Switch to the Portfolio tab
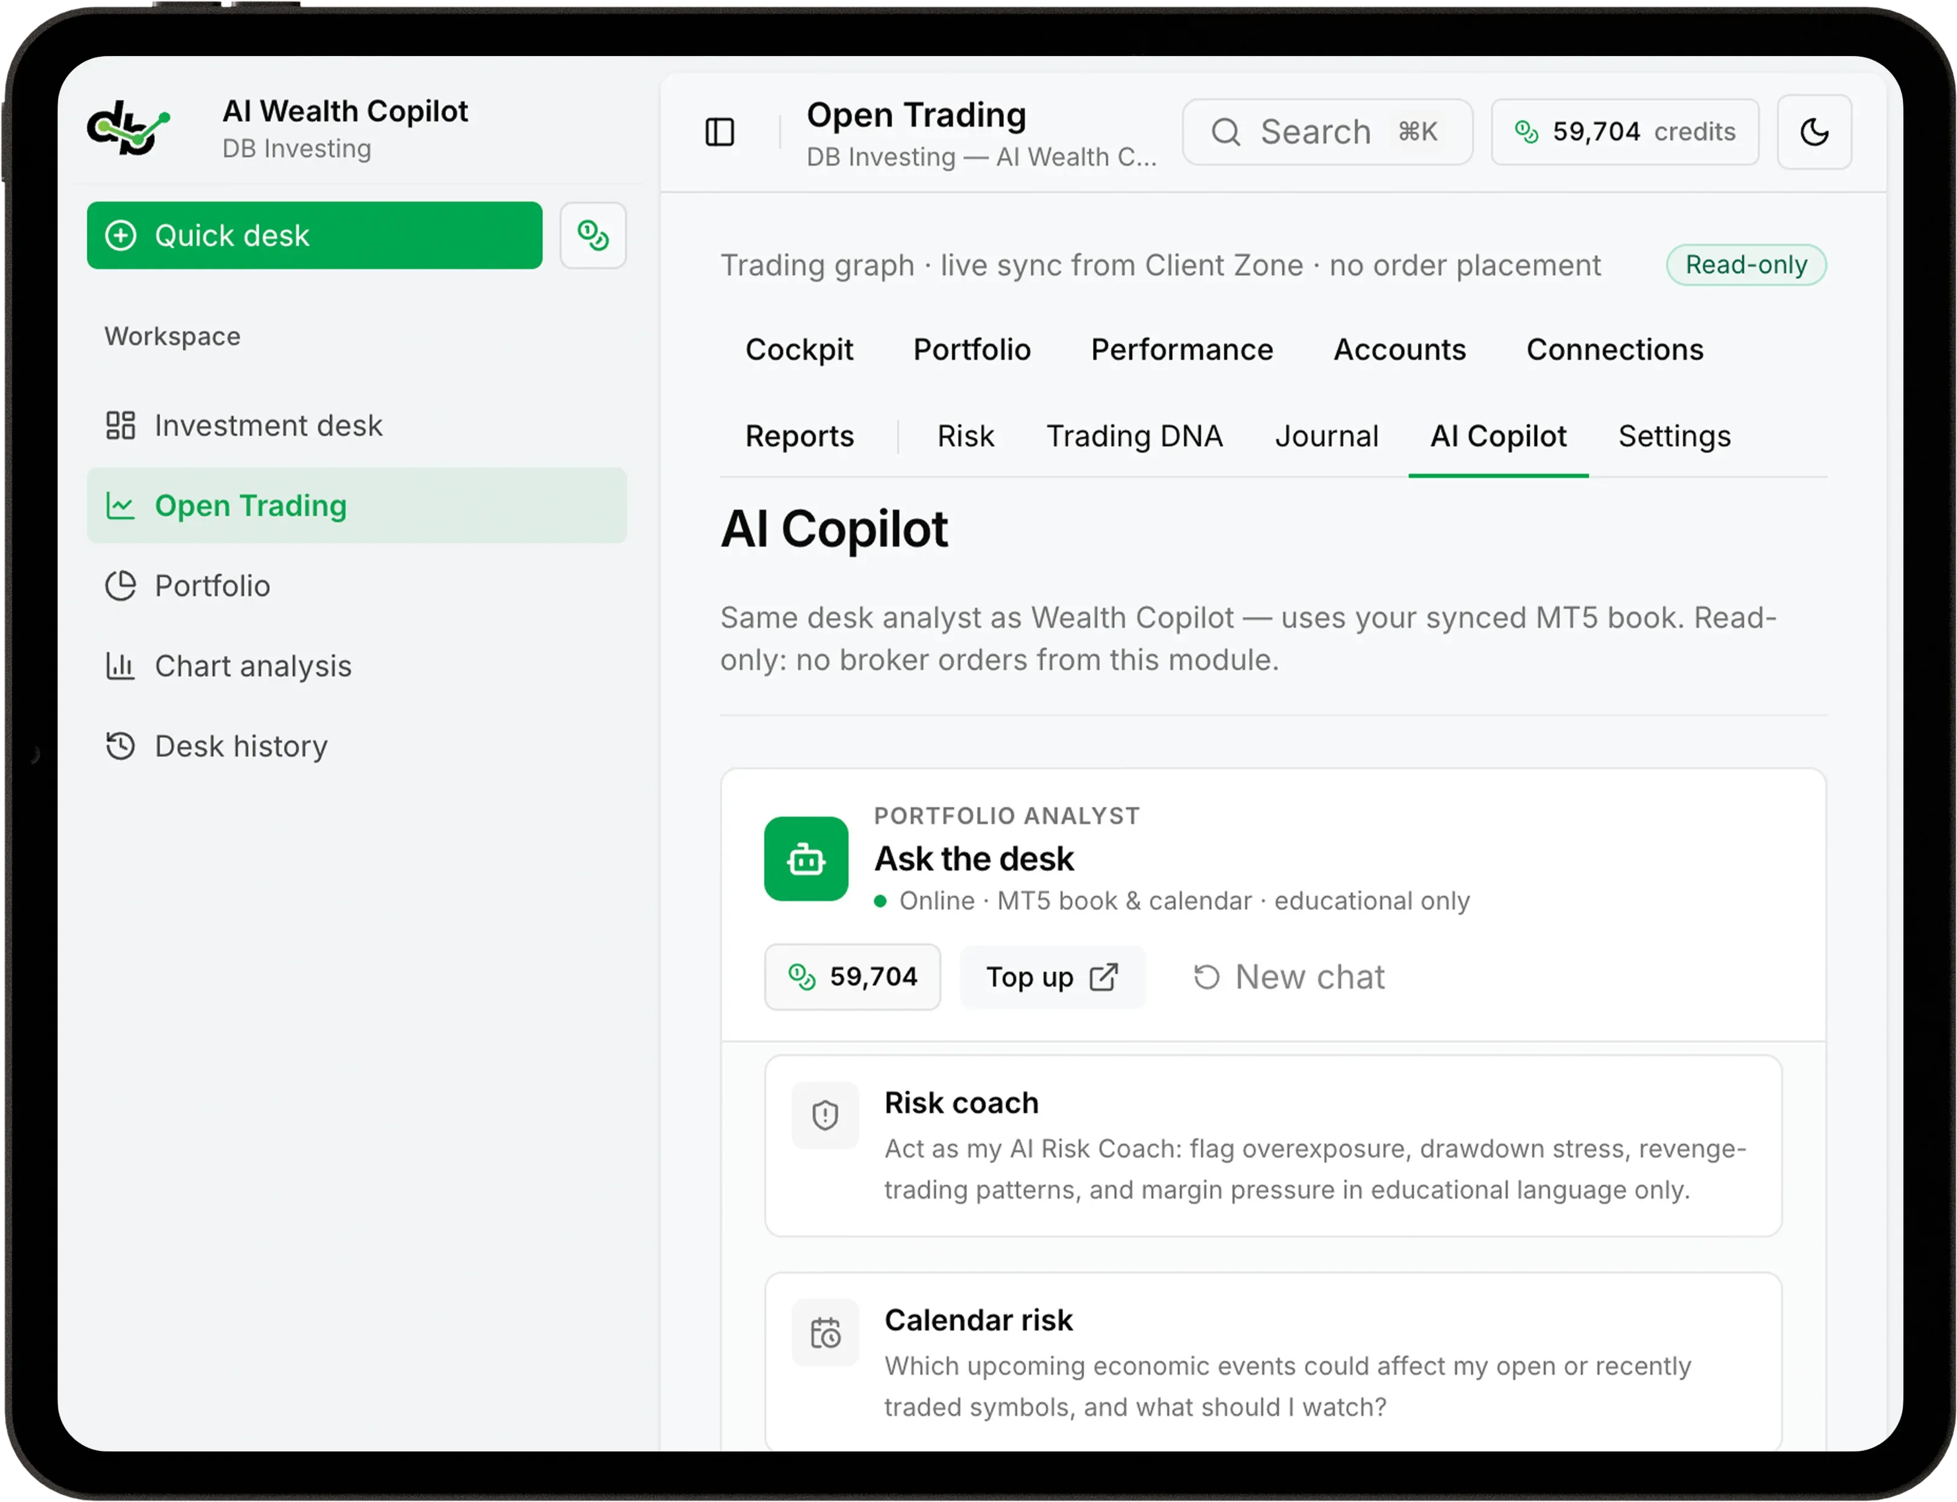 (972, 349)
